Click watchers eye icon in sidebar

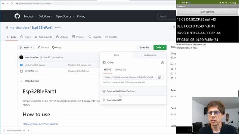pyautogui.click(x=172, y=74)
